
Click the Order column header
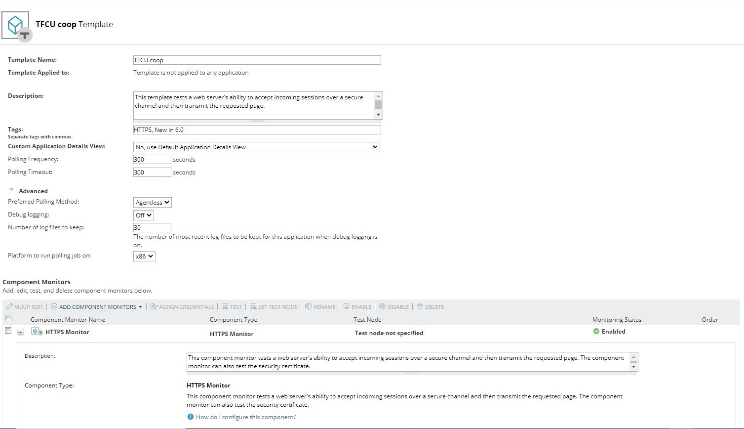click(710, 319)
